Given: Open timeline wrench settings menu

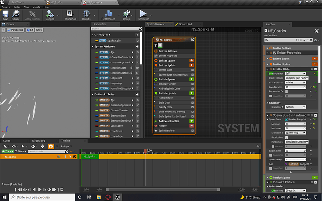Looking at the screenshot, I should coord(5,146).
